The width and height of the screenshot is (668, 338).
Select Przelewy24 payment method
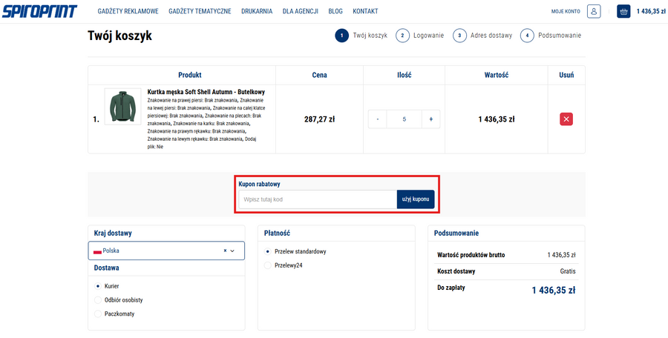coord(268,265)
